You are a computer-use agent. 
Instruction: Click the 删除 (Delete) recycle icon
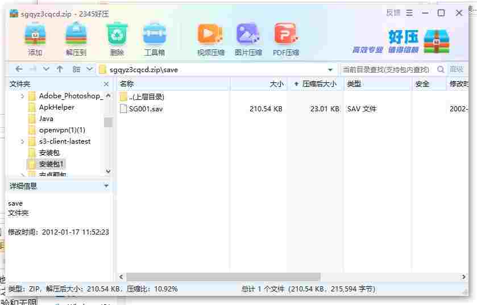[x=117, y=40]
